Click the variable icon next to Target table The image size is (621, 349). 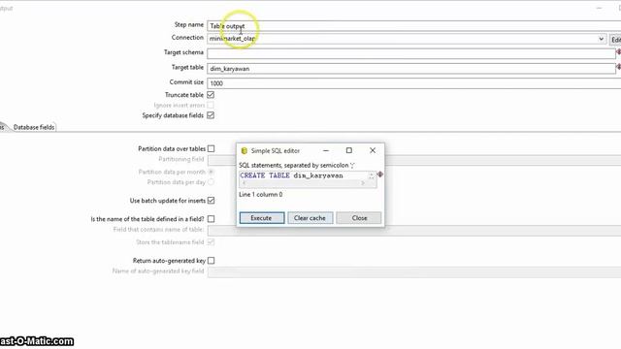point(618,67)
